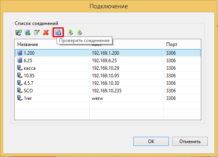This screenshot has width=218, height=157.
Task: Delete connection with the red X icon
Action: click(46, 33)
